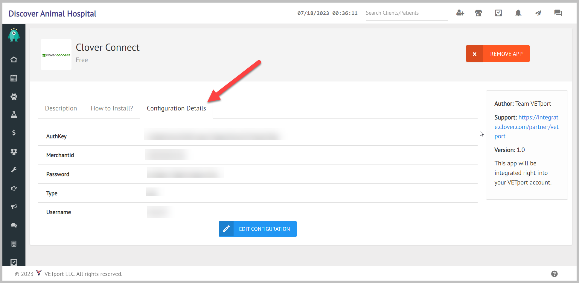Open the wrench settings icon

coord(14,170)
